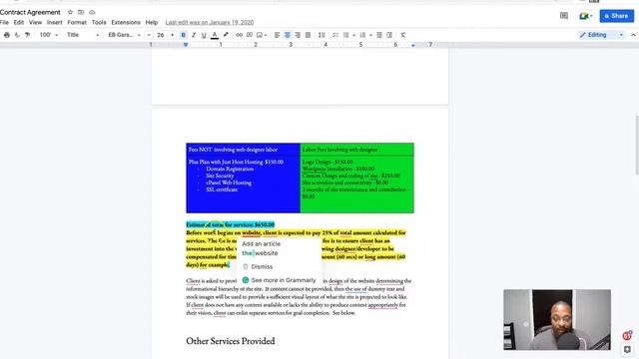This screenshot has width=639, height=359.
Task: Expand the Insert image dropdown arrow
Action: coord(266,35)
